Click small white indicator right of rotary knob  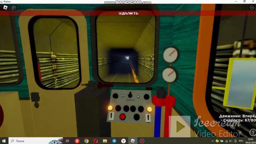coord(138,97)
